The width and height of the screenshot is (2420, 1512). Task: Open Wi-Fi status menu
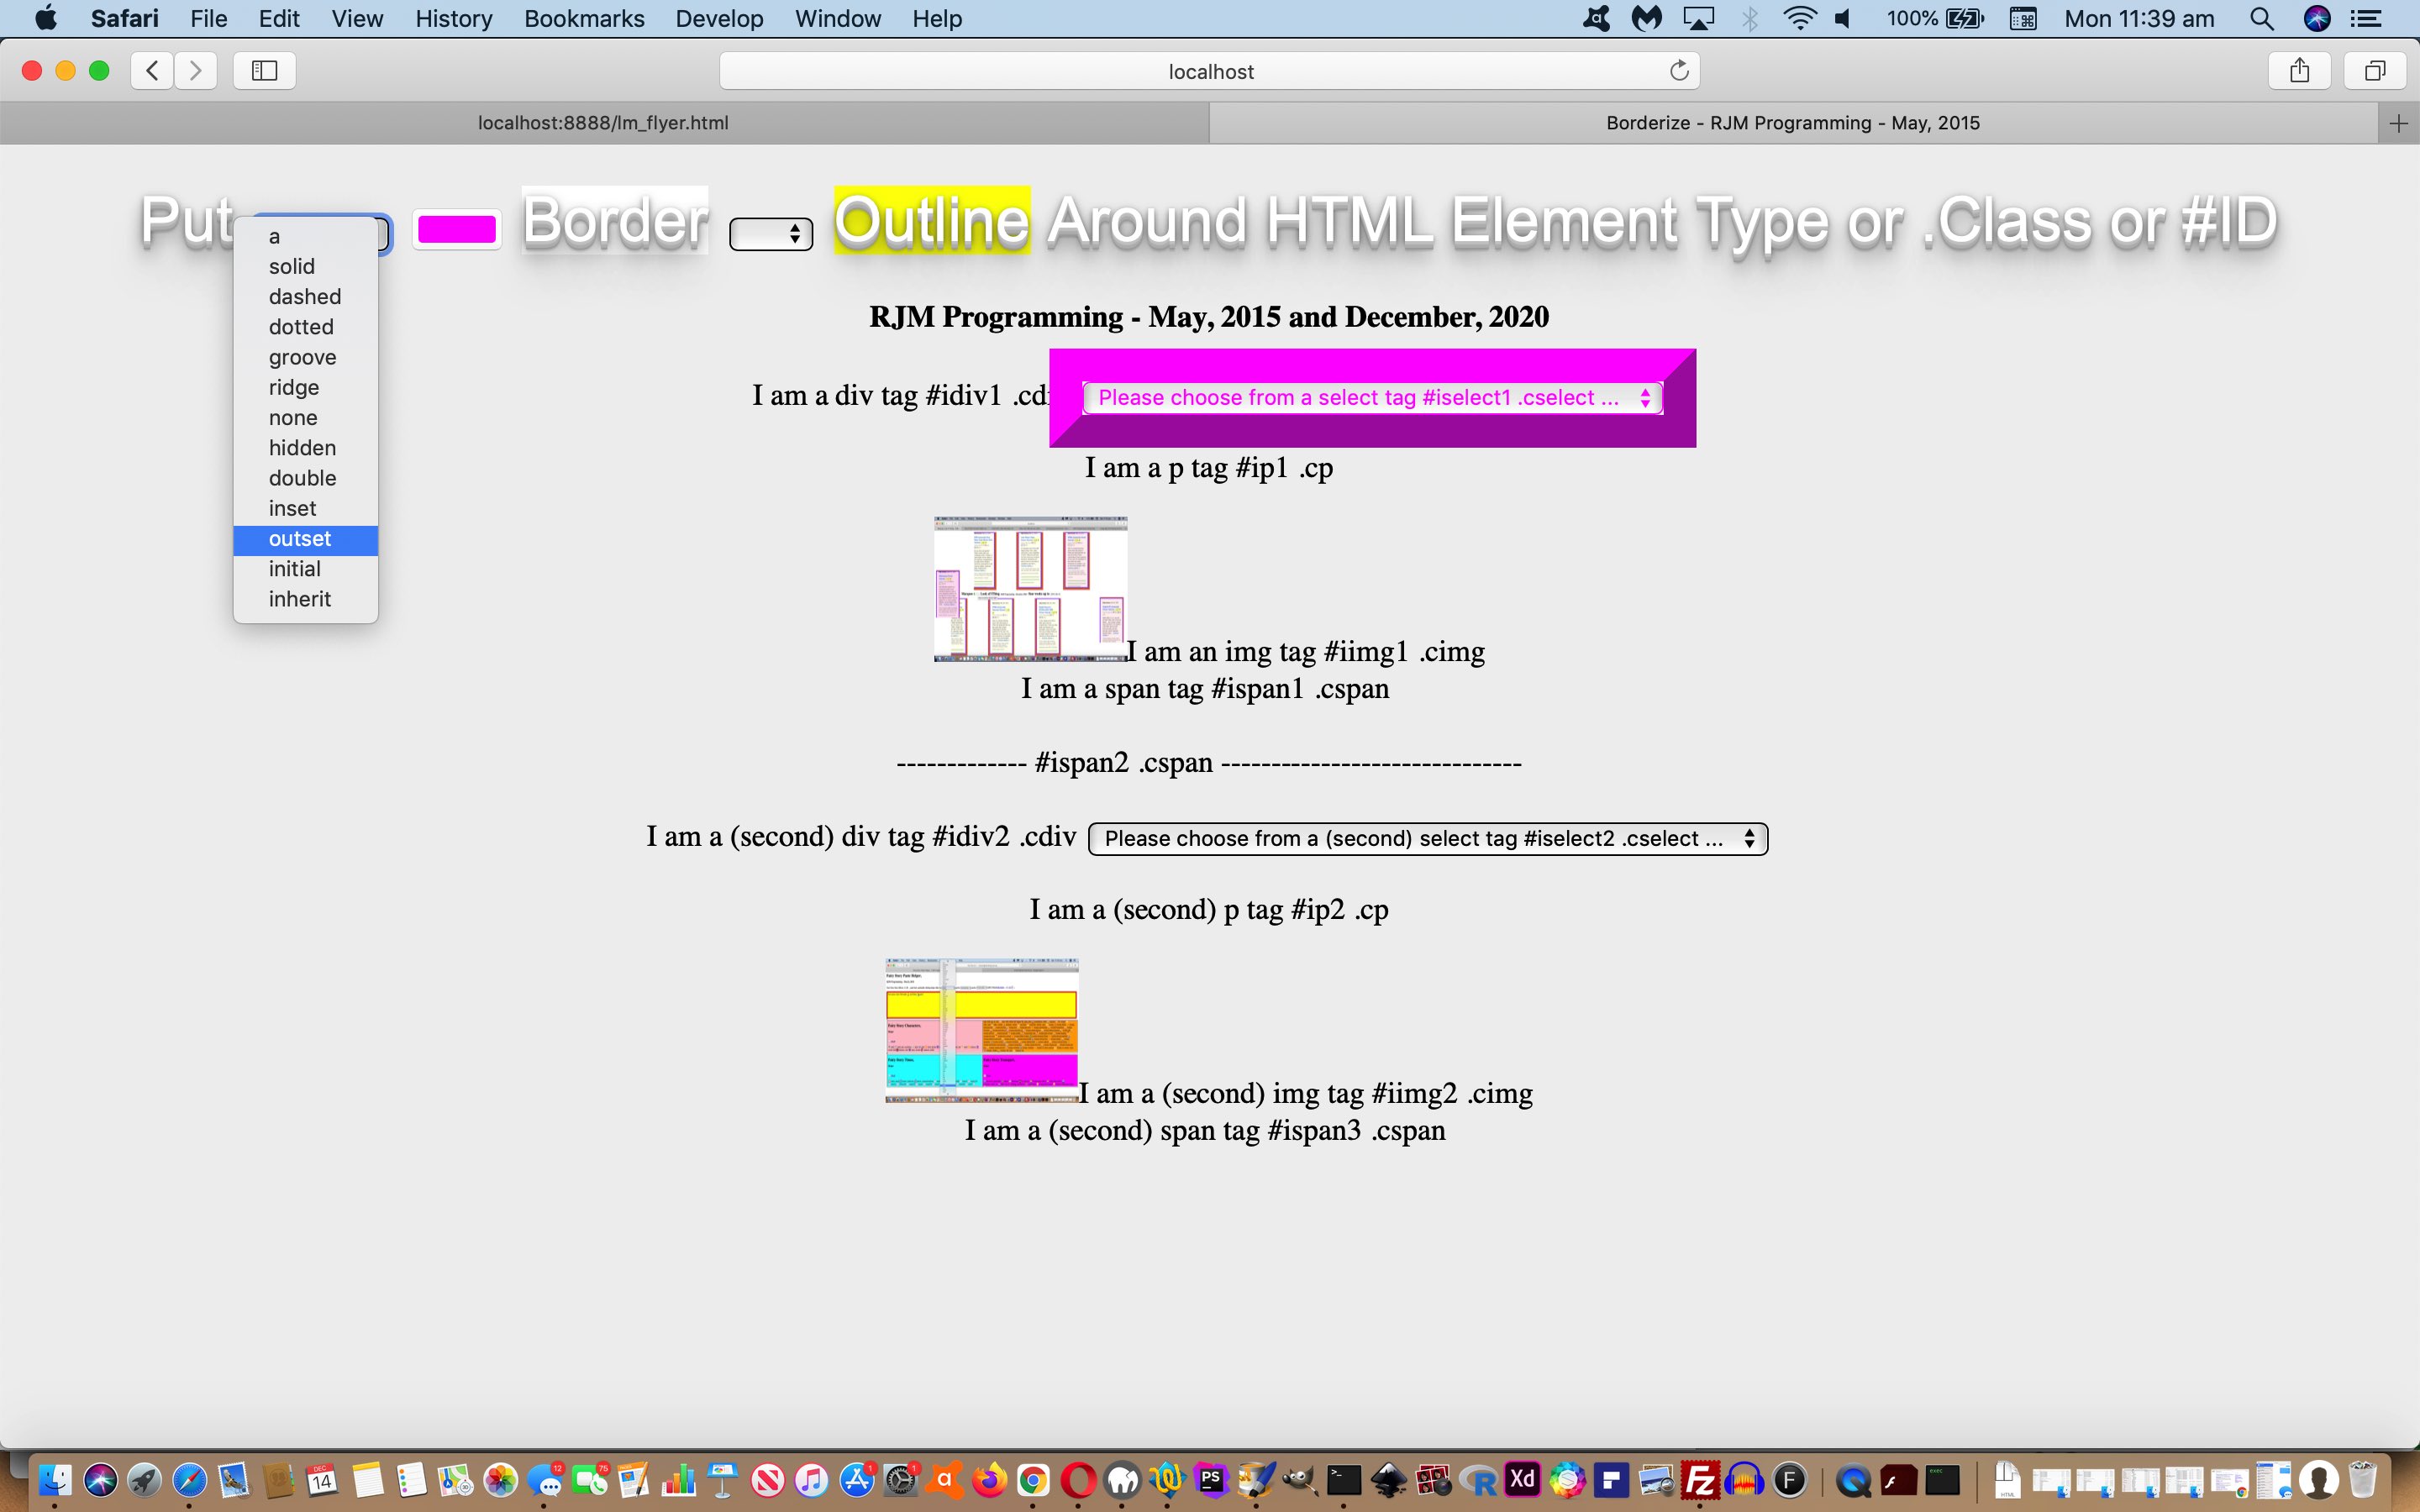(x=1799, y=18)
